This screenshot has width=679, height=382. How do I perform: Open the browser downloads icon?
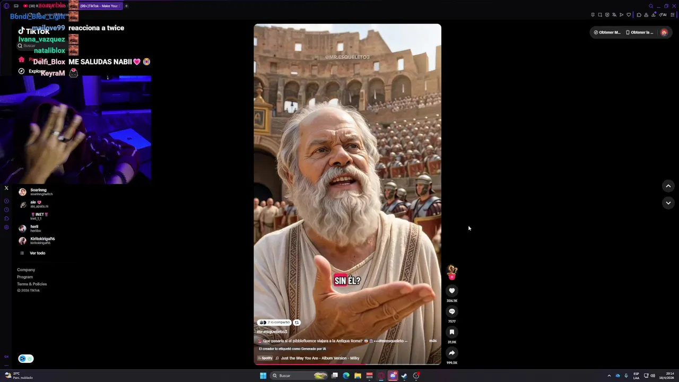[x=654, y=15]
